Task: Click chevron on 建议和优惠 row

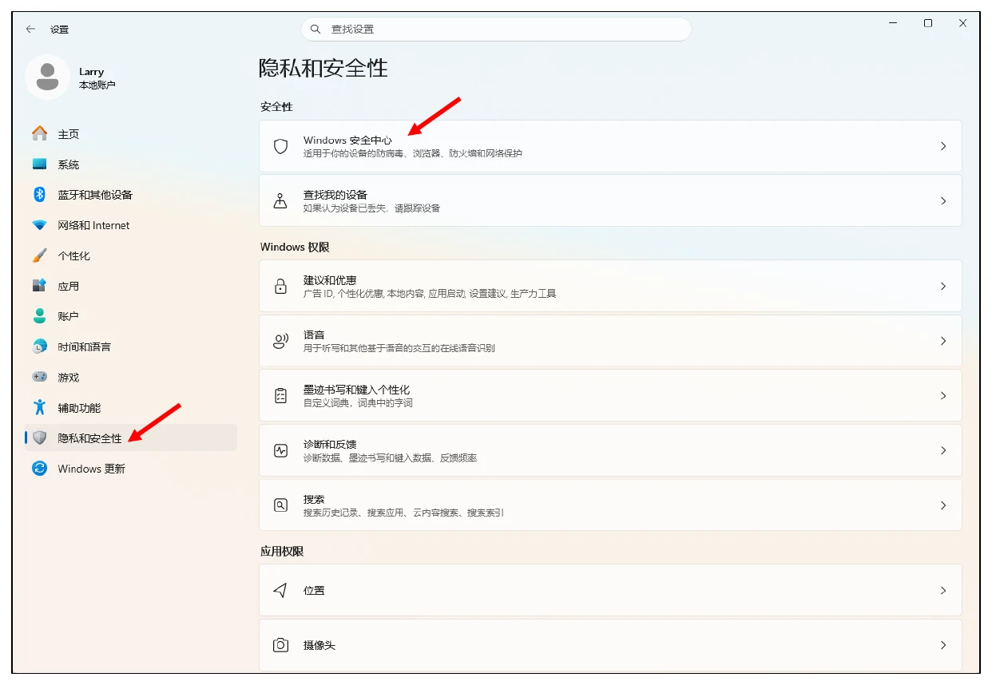Action: [943, 286]
